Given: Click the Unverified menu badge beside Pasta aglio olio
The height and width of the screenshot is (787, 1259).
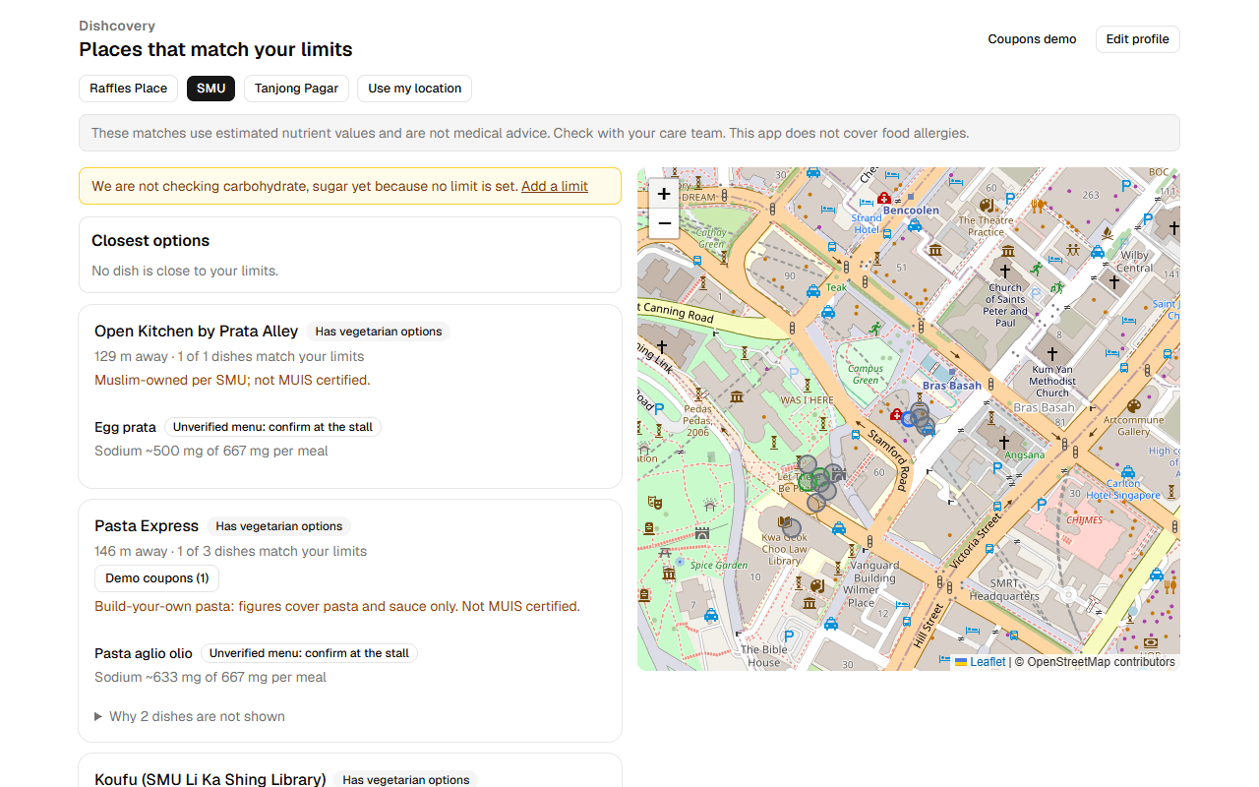Looking at the screenshot, I should (x=309, y=653).
